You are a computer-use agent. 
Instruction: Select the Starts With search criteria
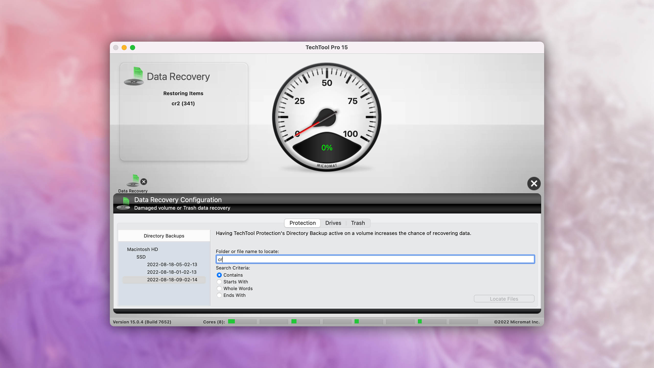point(219,282)
